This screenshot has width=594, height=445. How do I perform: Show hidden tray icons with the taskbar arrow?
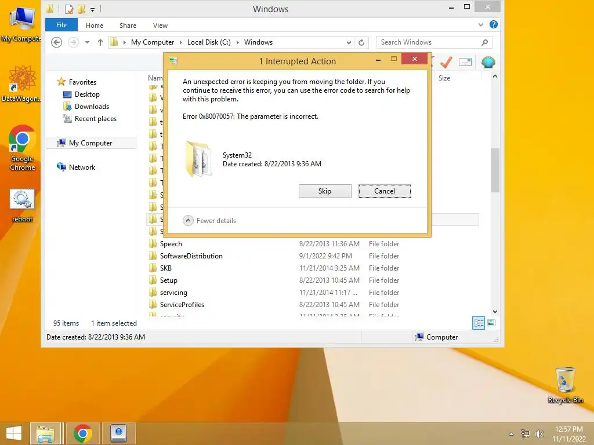click(511, 434)
